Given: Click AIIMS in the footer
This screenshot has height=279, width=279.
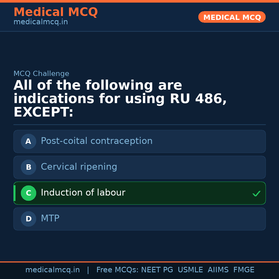Looking at the screenshot, I should [218, 270].
